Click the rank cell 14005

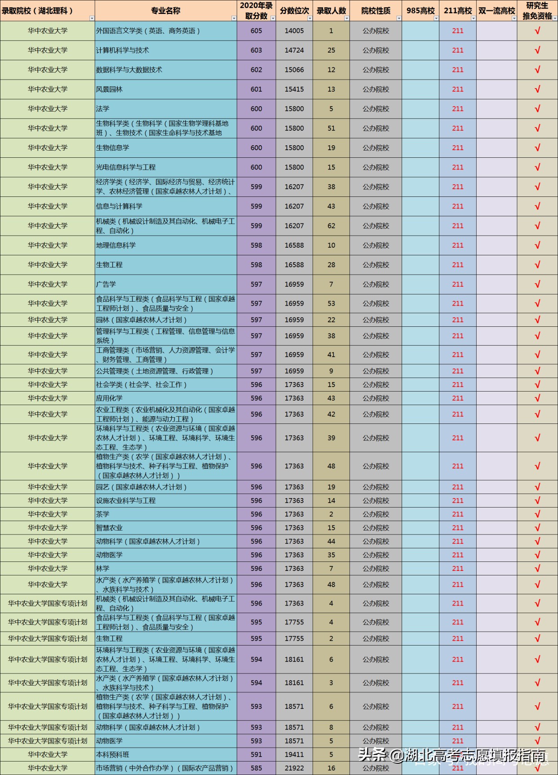pyautogui.click(x=294, y=31)
